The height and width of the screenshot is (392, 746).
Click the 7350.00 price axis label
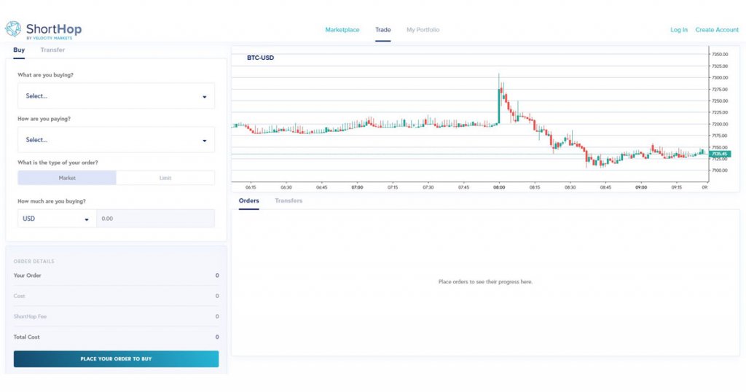click(x=720, y=54)
